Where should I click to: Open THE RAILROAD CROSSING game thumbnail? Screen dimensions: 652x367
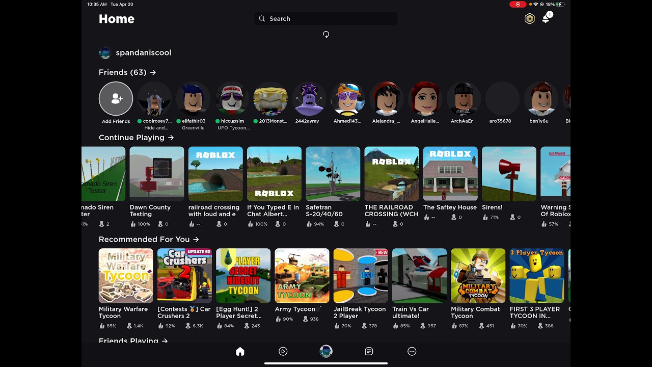click(x=392, y=174)
